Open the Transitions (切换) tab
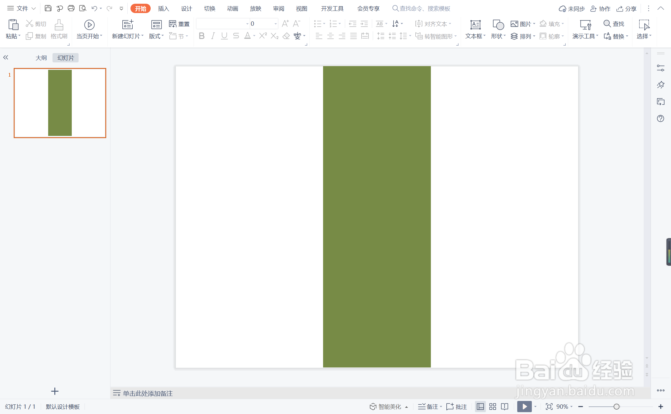The height and width of the screenshot is (414, 671). coord(210,9)
